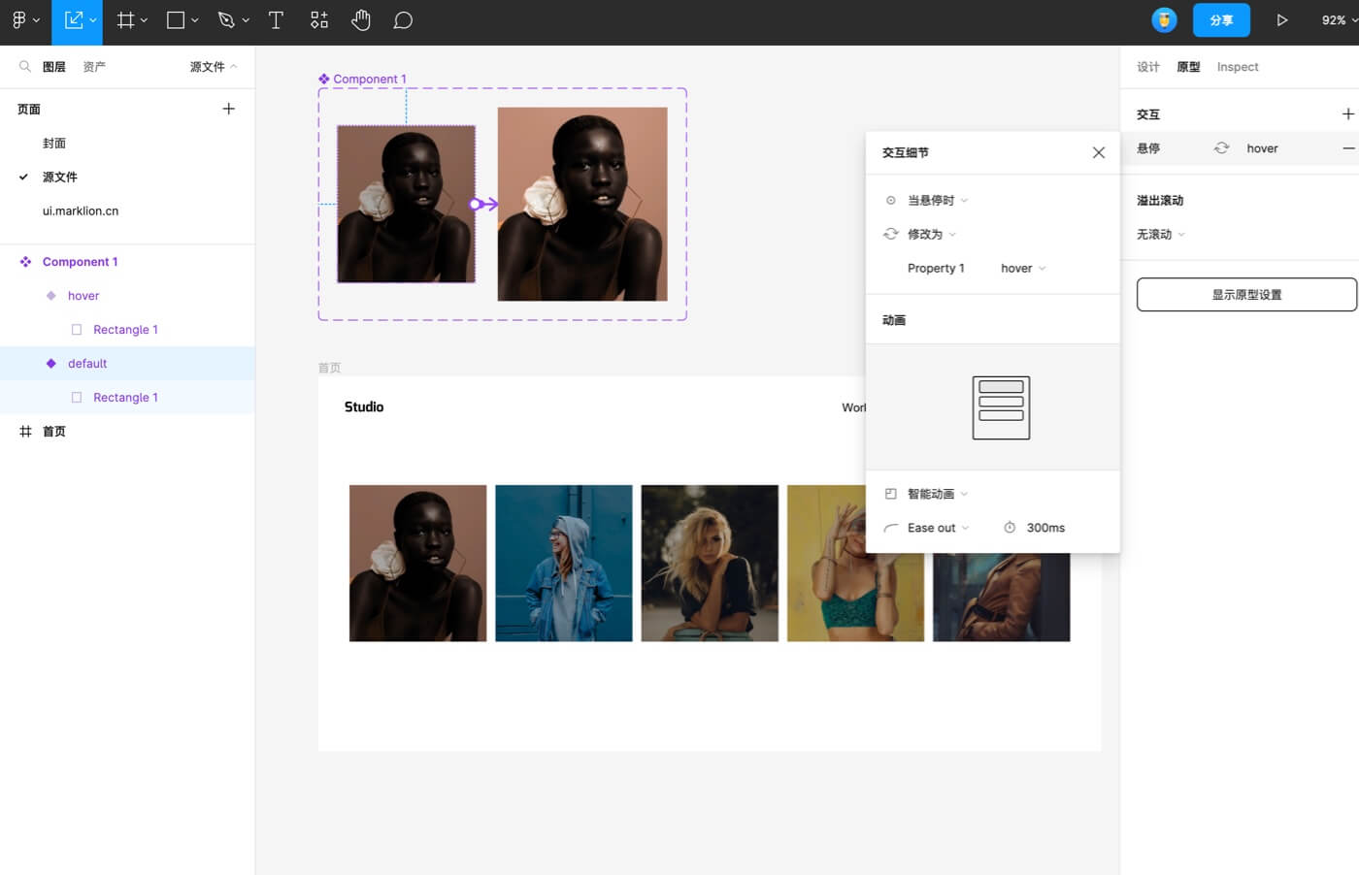Collapse the 源文件 pages list
Viewport: 1359px width, 875px height.
point(214,67)
